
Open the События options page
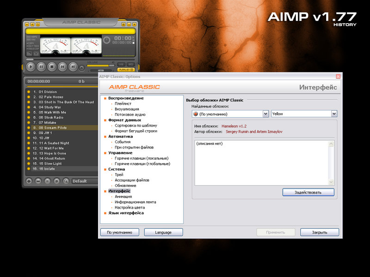pos(123,142)
